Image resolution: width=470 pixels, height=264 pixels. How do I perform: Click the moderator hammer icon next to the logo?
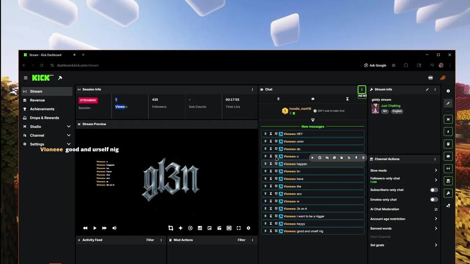pyautogui.click(x=60, y=78)
